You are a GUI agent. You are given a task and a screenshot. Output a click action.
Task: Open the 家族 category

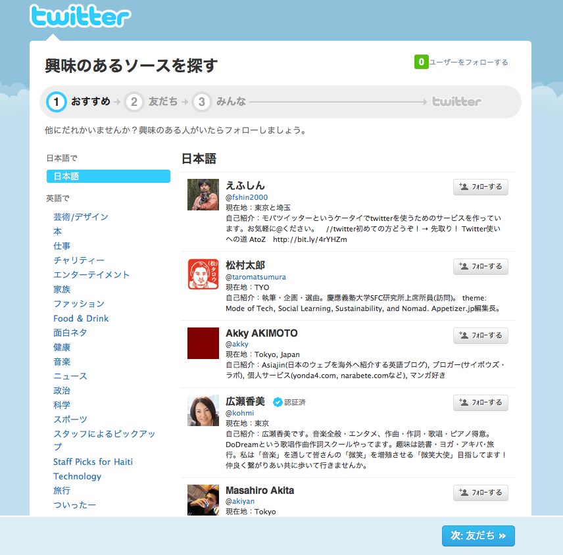[x=62, y=289]
